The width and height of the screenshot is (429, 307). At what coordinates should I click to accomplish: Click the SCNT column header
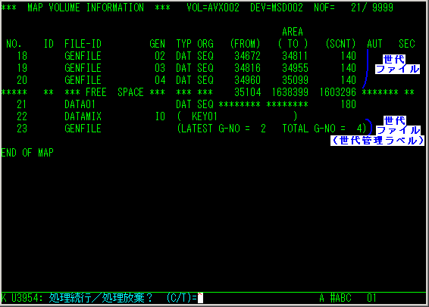click(x=340, y=44)
